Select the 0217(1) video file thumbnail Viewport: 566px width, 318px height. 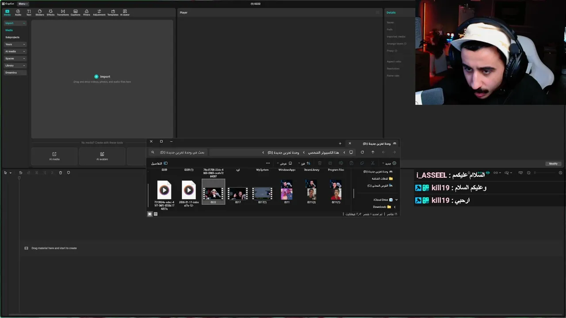(262, 193)
